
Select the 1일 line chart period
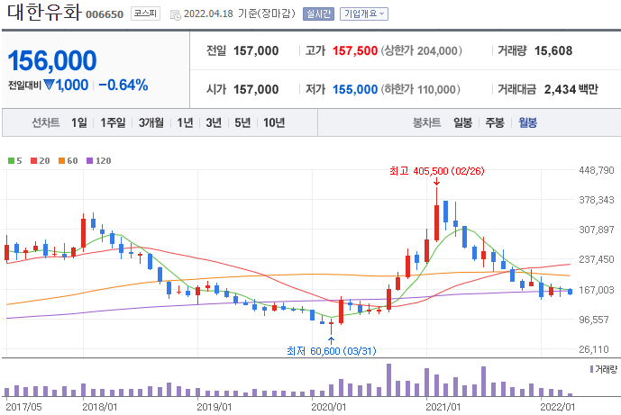point(78,122)
